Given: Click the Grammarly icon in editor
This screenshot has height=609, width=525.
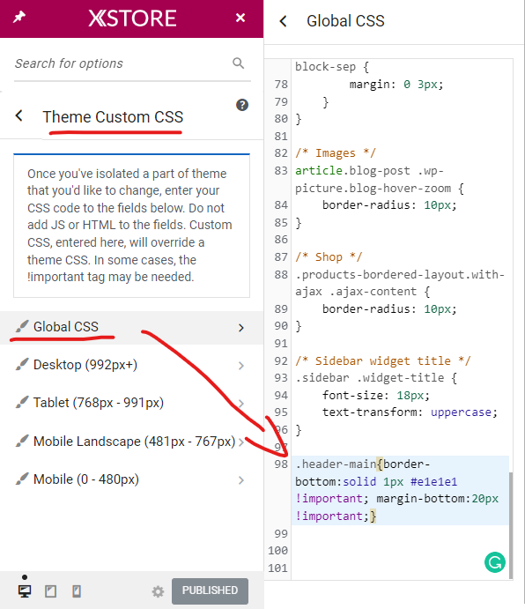Looking at the screenshot, I should (x=495, y=562).
